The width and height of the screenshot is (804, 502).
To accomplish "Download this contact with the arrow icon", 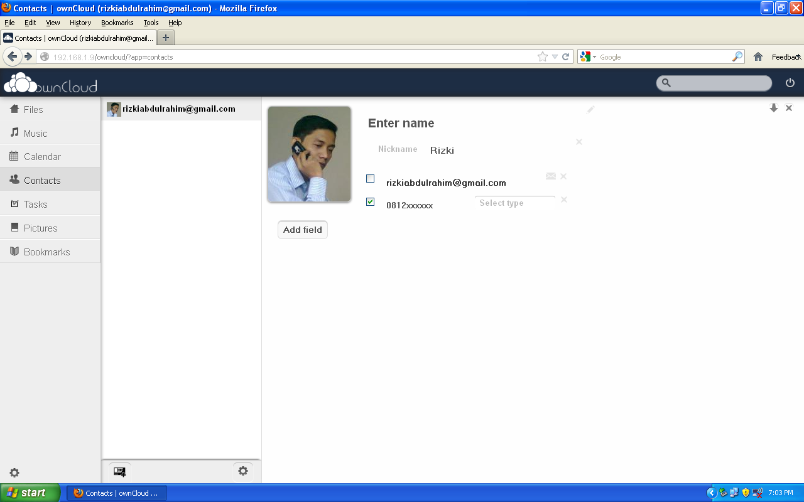I will 774,108.
